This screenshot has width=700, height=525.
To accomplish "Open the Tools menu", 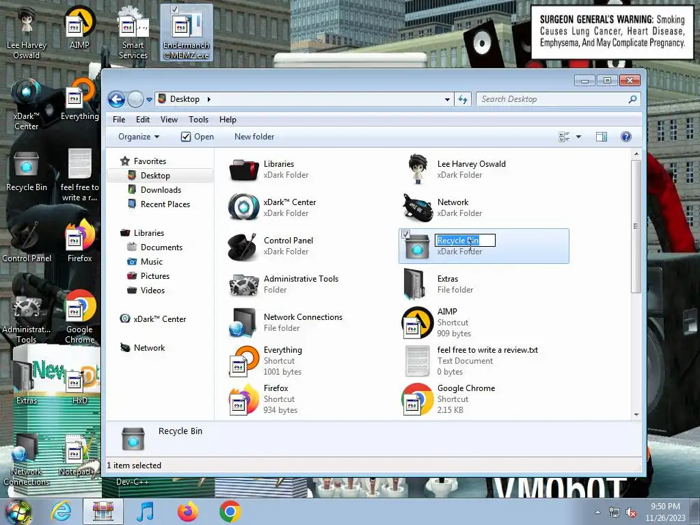I will coord(198,120).
